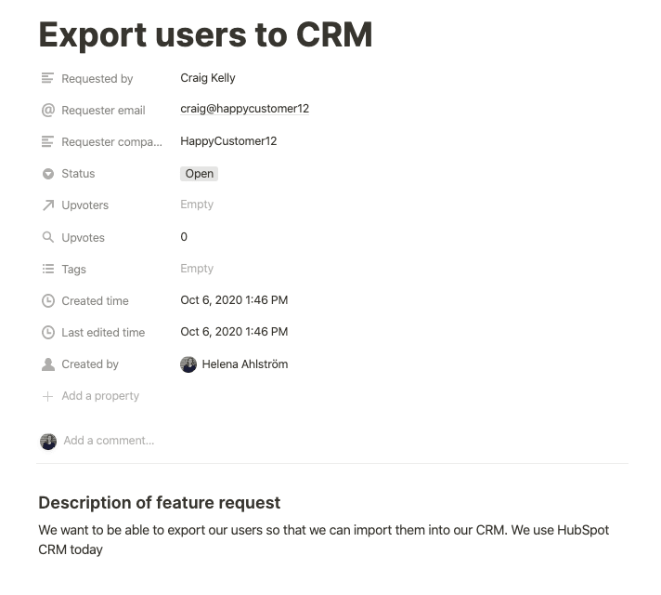Click the text icon beside Requested by
This screenshot has height=595, width=661.
48,79
